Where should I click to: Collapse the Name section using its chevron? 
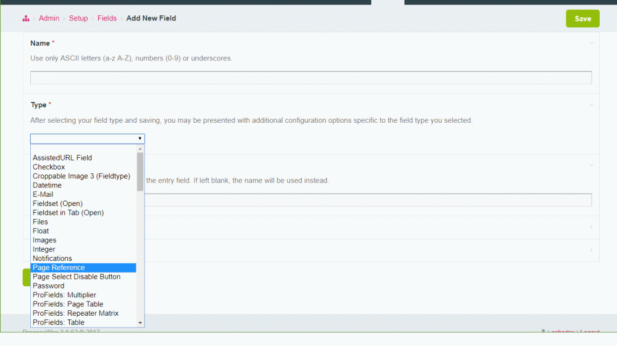591,43
